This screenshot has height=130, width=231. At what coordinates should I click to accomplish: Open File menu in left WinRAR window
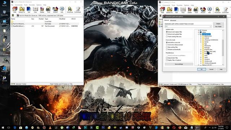(12, 5)
